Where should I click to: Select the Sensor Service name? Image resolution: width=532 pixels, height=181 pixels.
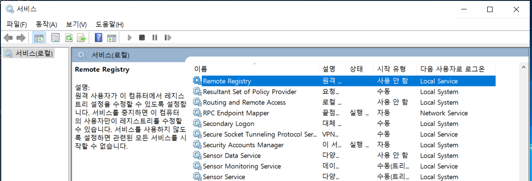[x=224, y=177]
